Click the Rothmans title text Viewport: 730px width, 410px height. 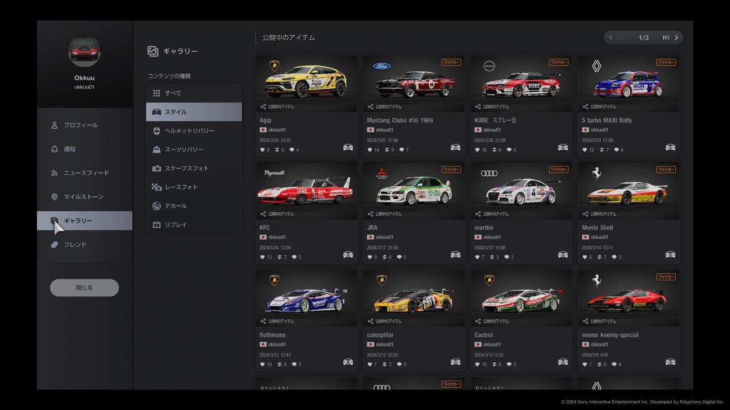pos(273,335)
